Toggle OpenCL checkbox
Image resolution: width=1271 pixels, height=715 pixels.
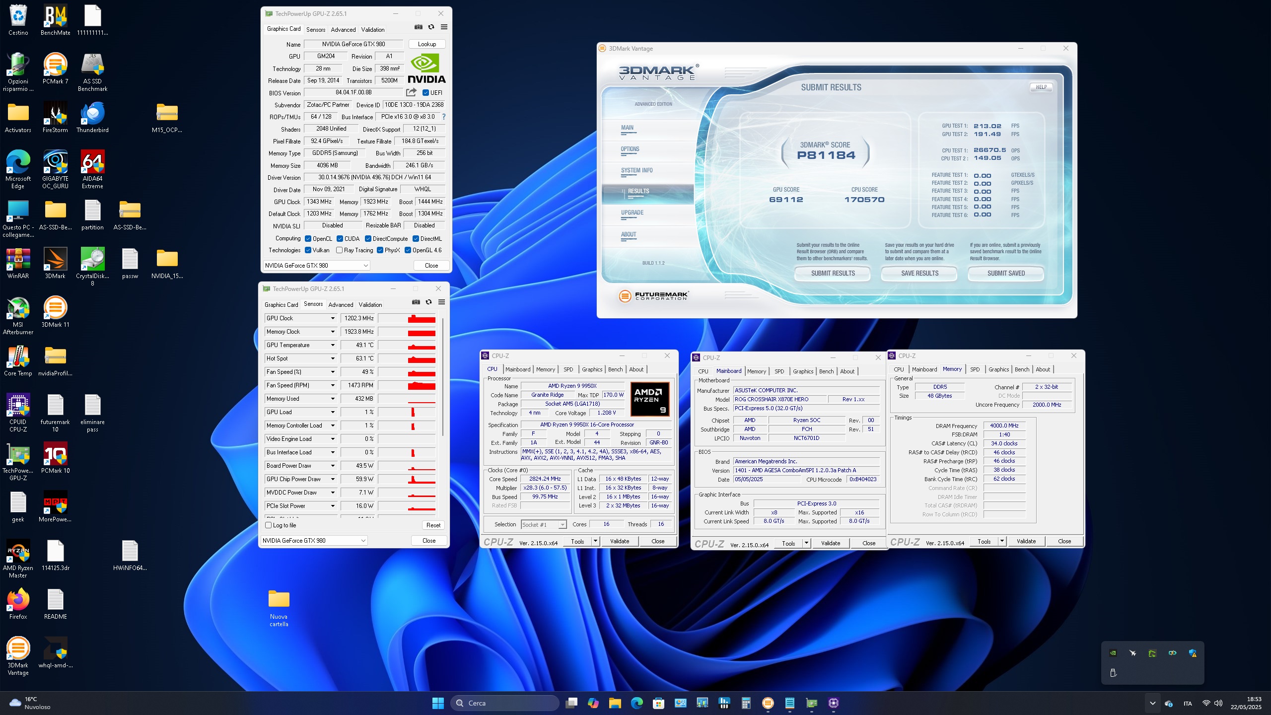(x=308, y=239)
